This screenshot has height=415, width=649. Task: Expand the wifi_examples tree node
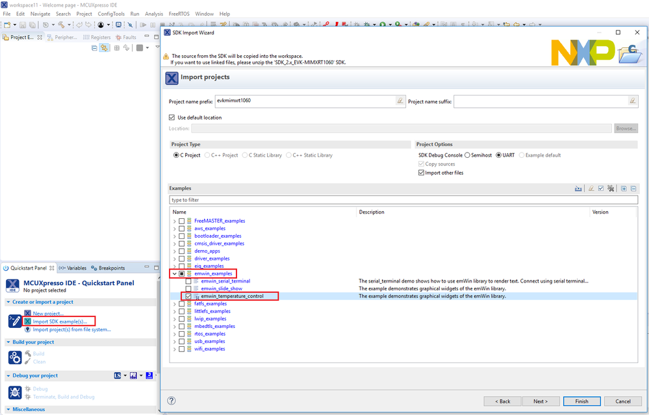(x=175, y=349)
